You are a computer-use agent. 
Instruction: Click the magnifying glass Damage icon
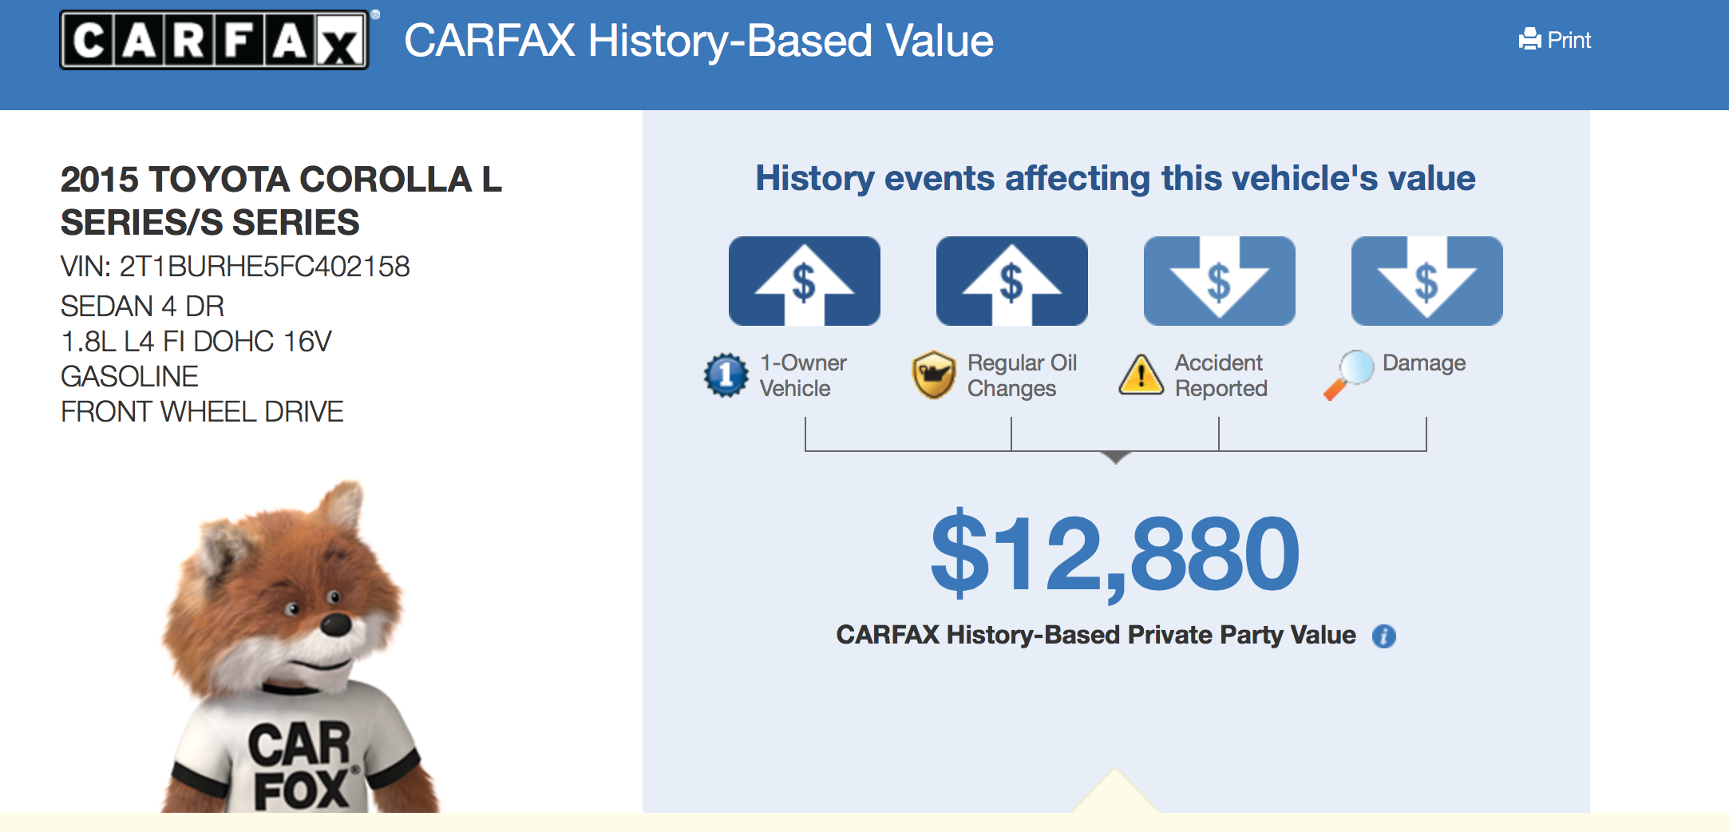1348,374
